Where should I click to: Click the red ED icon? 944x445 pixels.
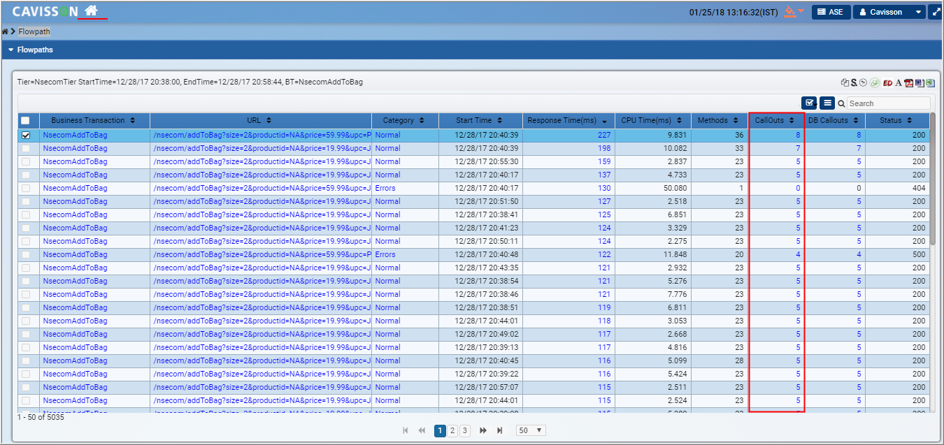coord(887,83)
